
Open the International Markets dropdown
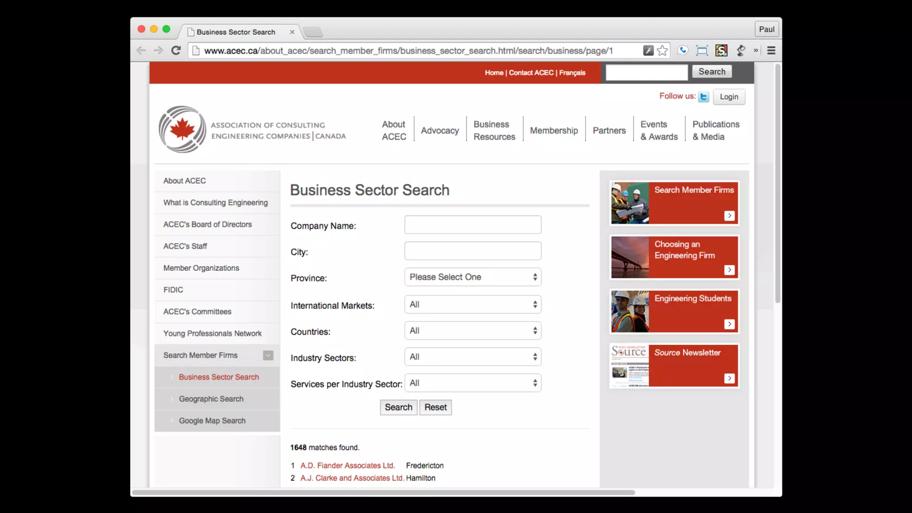coord(472,305)
